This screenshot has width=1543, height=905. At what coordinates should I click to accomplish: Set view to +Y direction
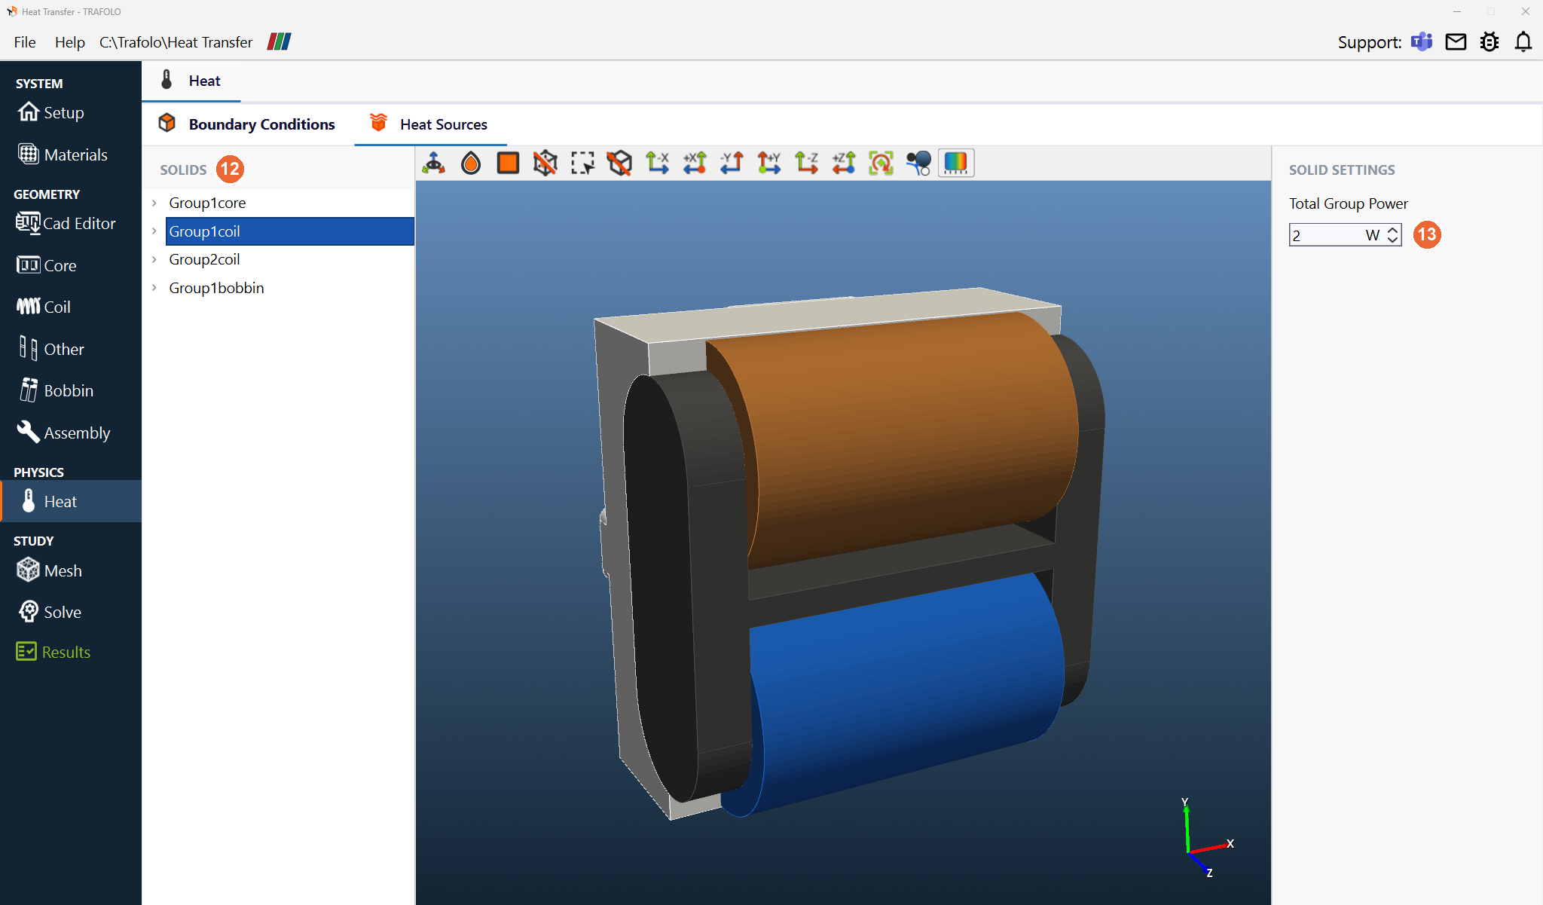coord(769,163)
